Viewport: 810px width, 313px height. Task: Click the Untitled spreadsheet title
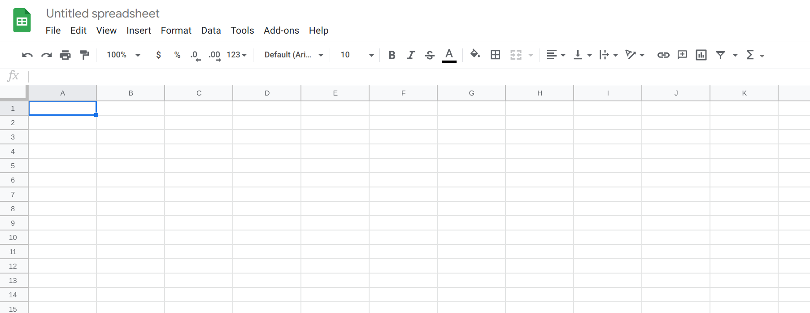coord(103,13)
